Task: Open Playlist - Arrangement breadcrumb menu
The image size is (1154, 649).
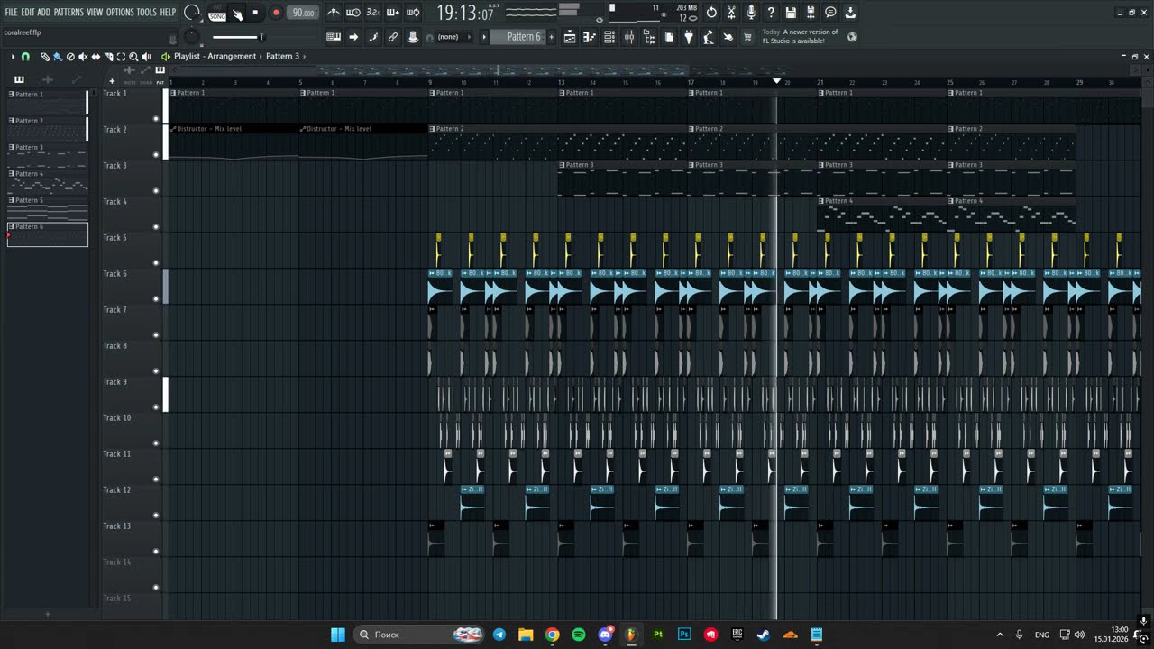Action: coord(215,57)
